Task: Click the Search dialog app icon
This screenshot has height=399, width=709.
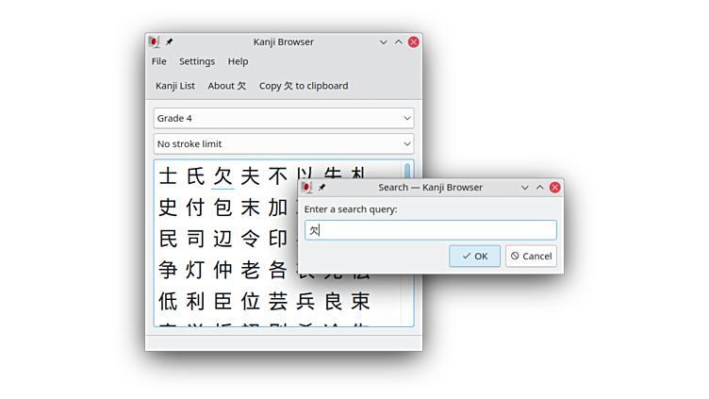Action: 306,188
